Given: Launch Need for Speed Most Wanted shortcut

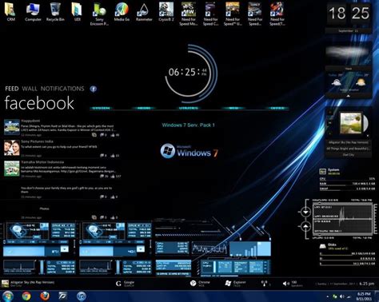Looking at the screenshot, I should 189,14.
